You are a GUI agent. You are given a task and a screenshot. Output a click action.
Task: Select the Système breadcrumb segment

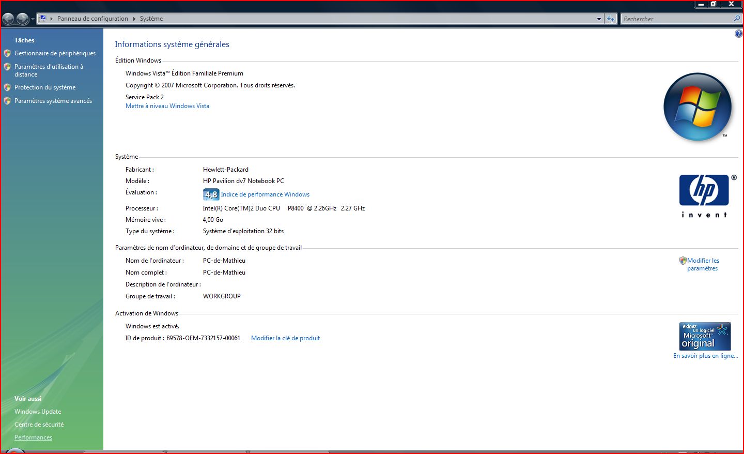click(151, 19)
